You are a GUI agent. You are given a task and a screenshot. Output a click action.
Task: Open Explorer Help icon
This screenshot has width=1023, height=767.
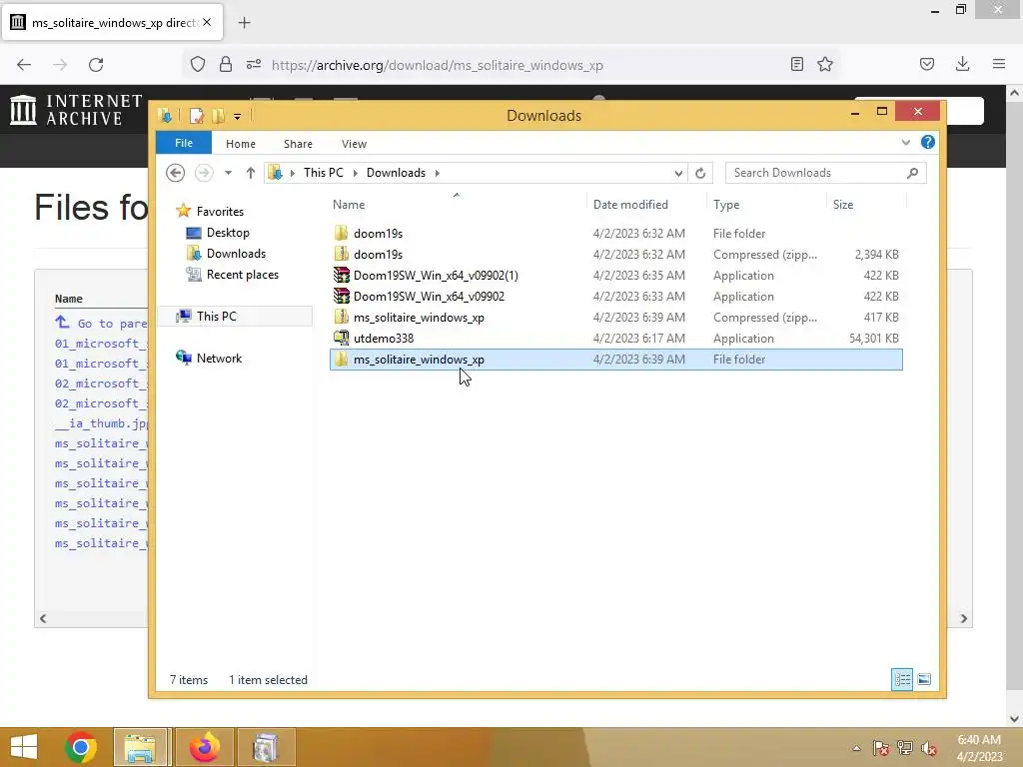(x=927, y=142)
